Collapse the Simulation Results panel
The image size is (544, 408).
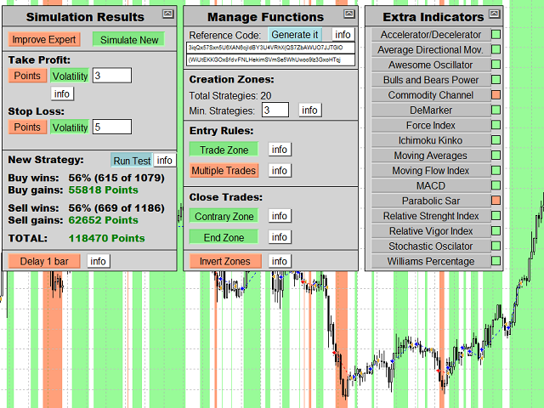(x=167, y=14)
